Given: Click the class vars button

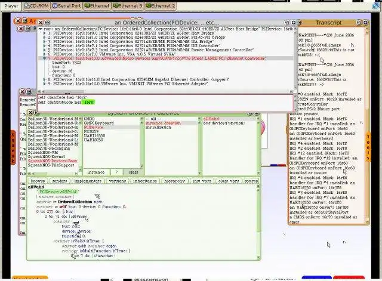Looking at the screenshot, I should pyautogui.click(x=229, y=181).
